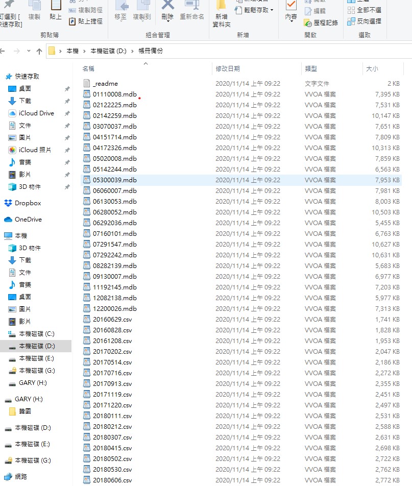Viewport: 412px width, 486px height.
Task: Click Copy path (複製路徑)
Action: click(x=86, y=10)
